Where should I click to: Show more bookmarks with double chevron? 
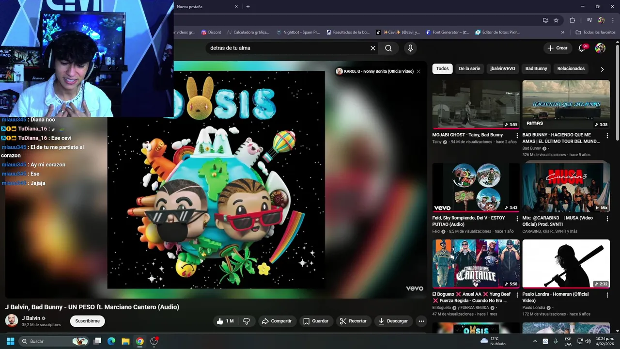[x=563, y=32]
